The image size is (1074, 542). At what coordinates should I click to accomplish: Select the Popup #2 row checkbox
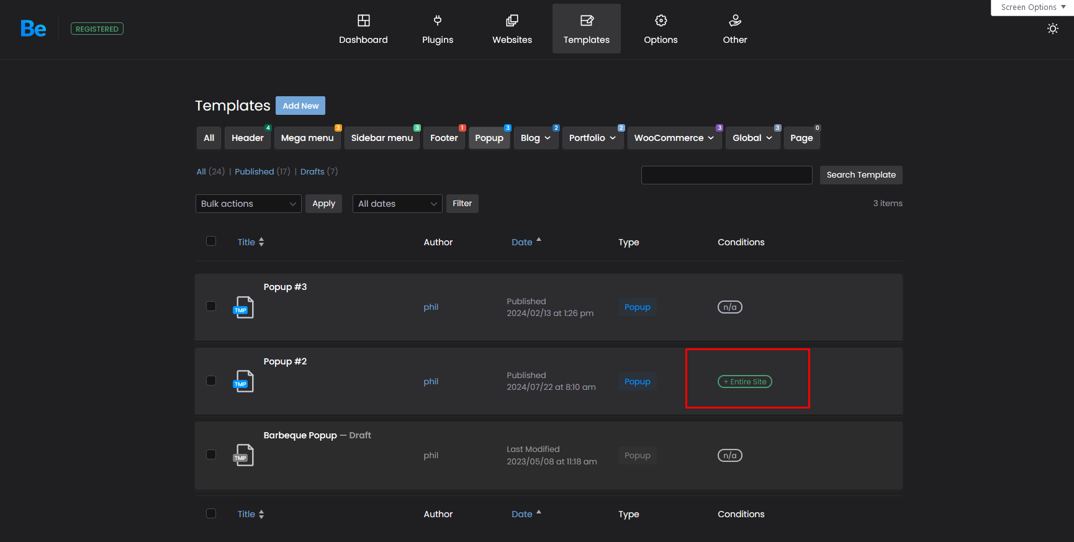(x=211, y=381)
